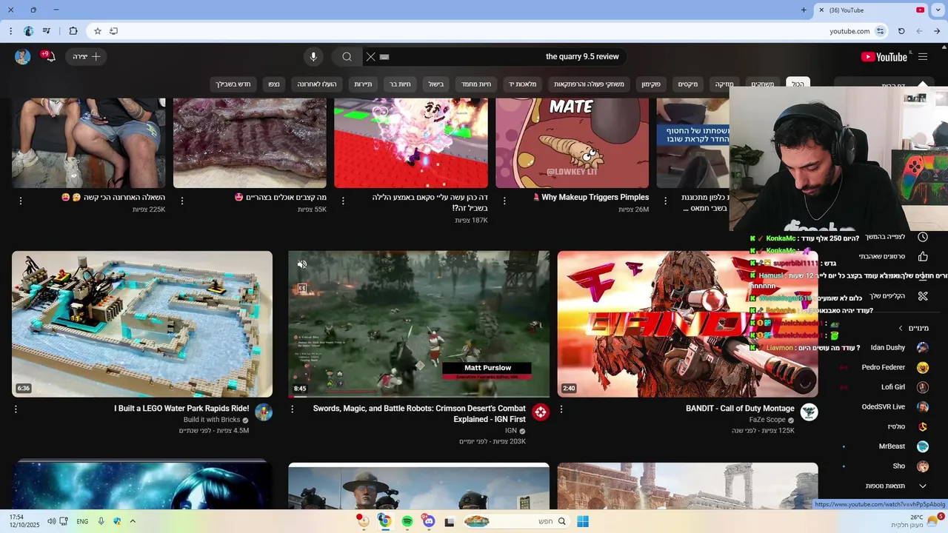Open the FaZe Scope channel avatar
This screenshot has width=948, height=533.
point(809,412)
